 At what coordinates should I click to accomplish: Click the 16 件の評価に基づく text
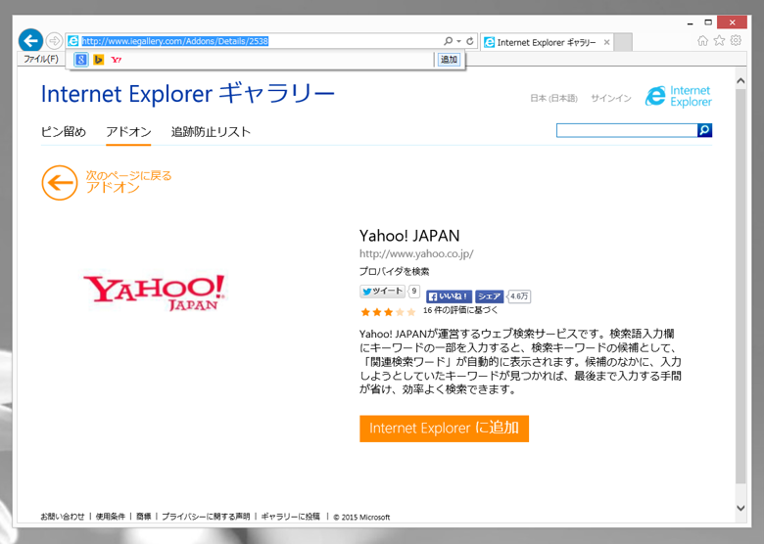pos(460,310)
